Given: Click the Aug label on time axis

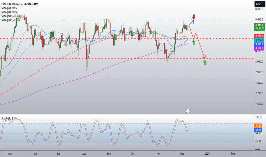Looking at the screenshot, I should click(x=84, y=154).
